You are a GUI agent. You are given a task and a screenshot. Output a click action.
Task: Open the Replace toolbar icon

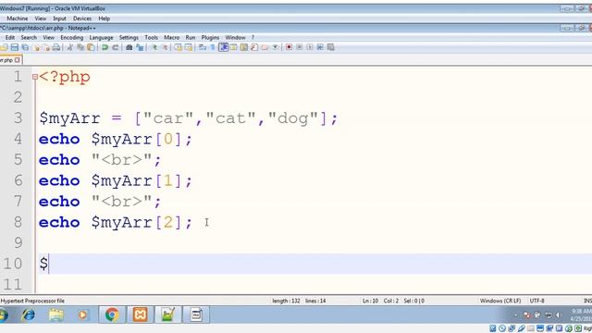140,47
